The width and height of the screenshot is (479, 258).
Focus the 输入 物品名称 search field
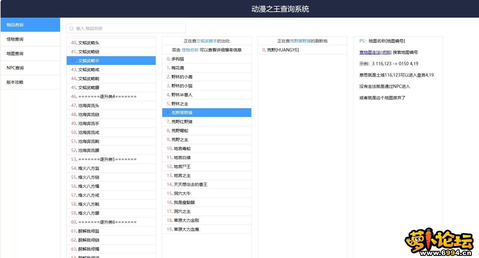(x=126, y=28)
